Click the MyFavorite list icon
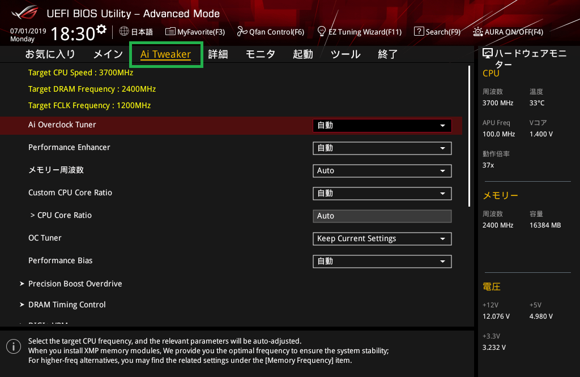Screen dimensions: 580x377 click(x=170, y=32)
